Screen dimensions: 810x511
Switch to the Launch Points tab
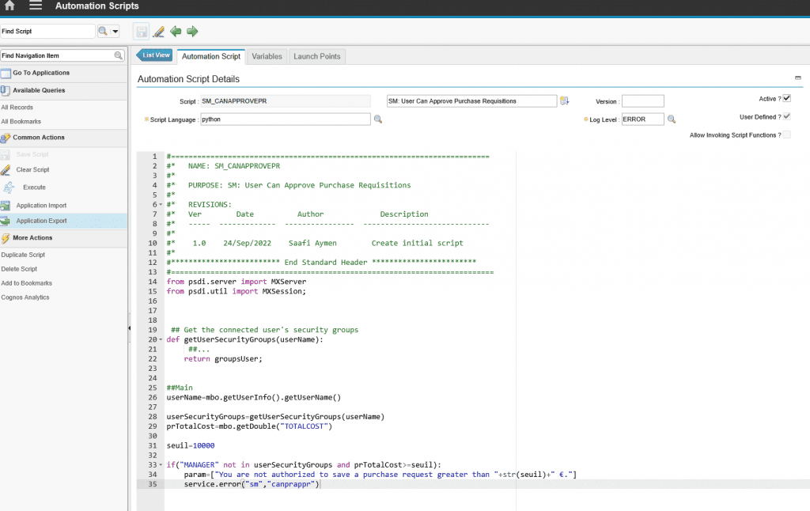tap(317, 56)
